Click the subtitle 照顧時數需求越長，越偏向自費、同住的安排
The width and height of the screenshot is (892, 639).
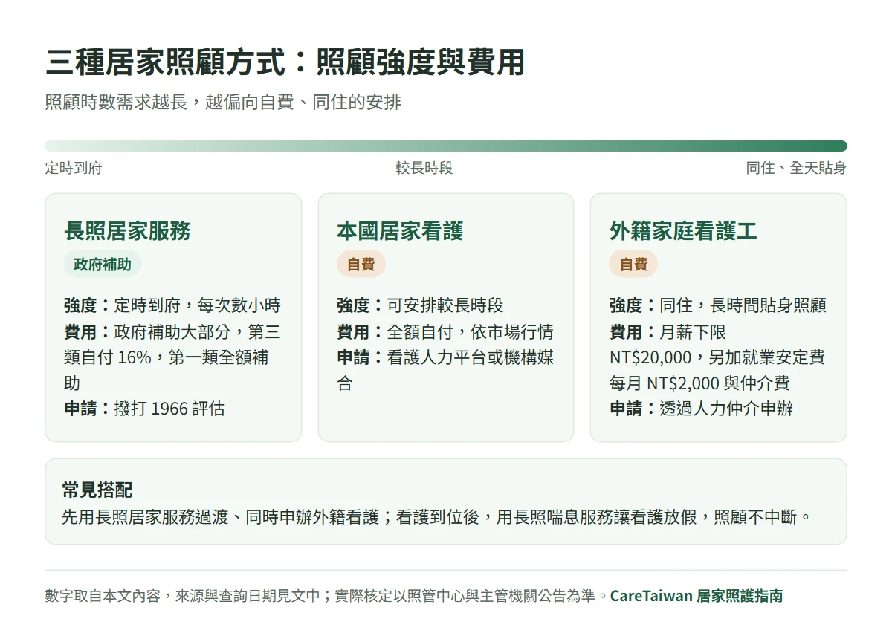[223, 103]
